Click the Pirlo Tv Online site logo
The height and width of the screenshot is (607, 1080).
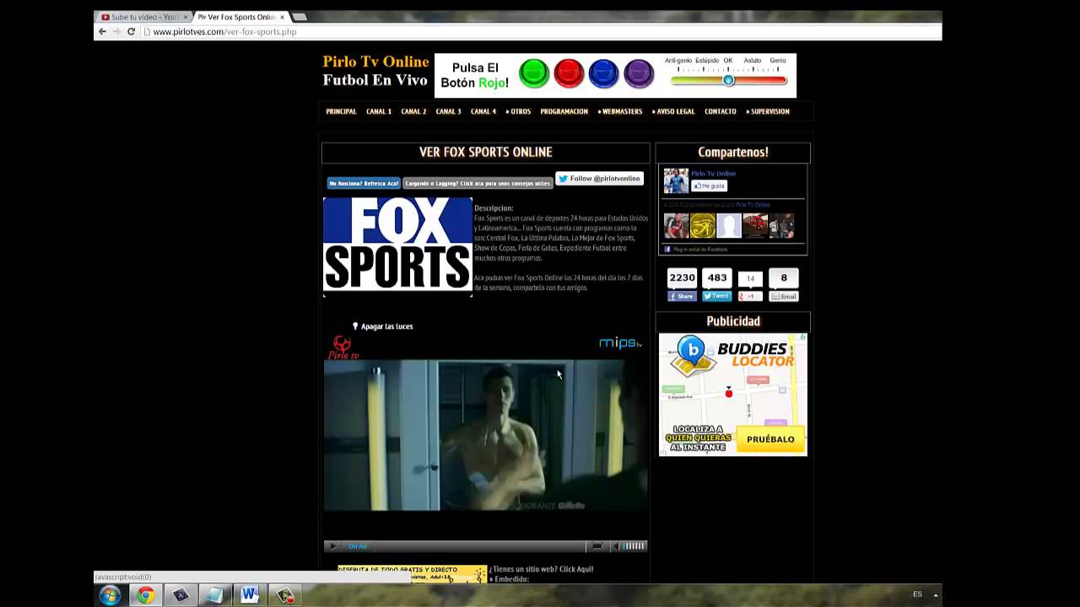375,71
